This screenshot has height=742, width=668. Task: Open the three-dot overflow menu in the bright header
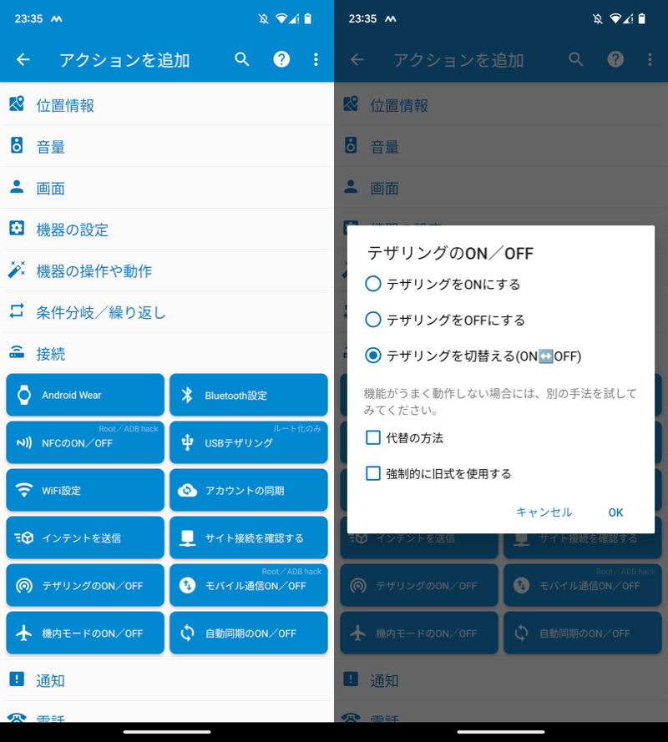coord(316,59)
